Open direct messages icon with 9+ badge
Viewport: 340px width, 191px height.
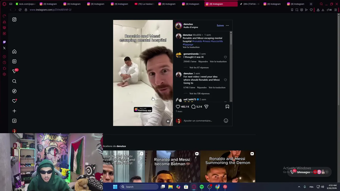tap(15, 71)
